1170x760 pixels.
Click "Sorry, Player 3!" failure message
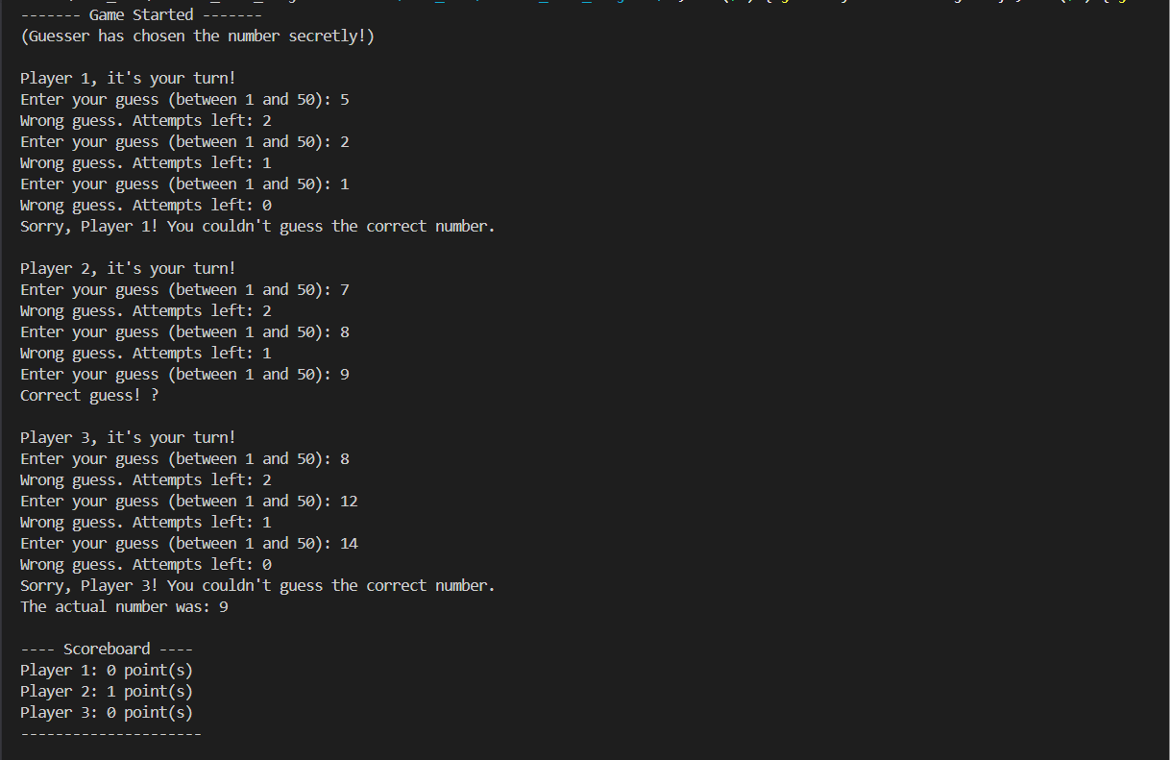(257, 586)
